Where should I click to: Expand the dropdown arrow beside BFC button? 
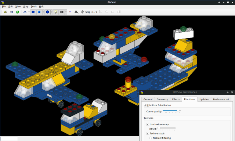[66, 12]
